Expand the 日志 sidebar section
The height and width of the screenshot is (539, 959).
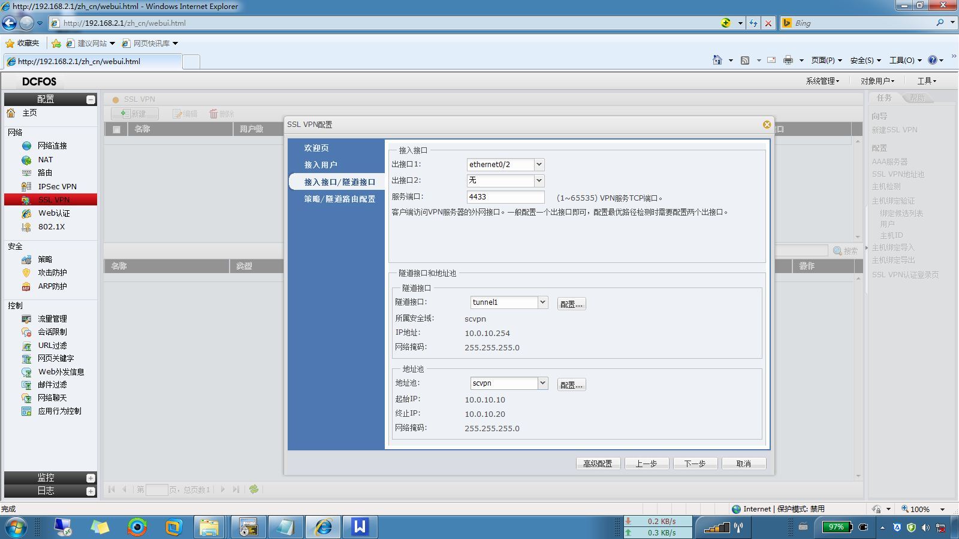(91, 491)
